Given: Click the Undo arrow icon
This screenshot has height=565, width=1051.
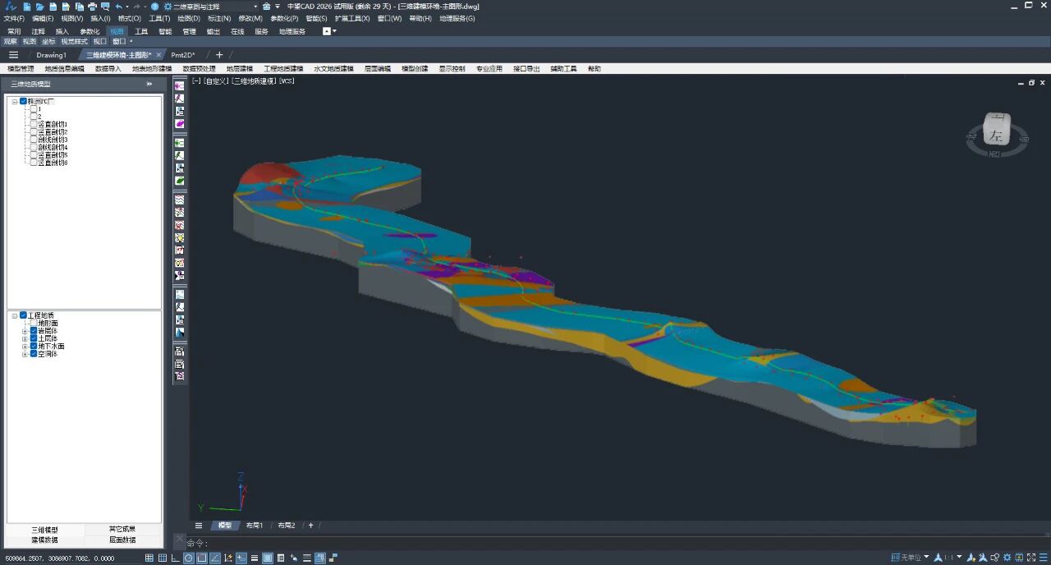Looking at the screenshot, I should coord(118,7).
